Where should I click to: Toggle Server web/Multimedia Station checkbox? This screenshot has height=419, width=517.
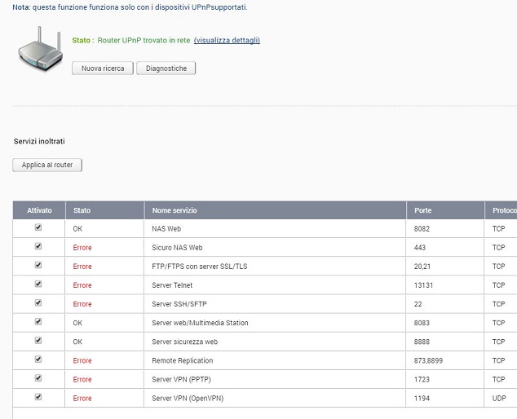38,322
